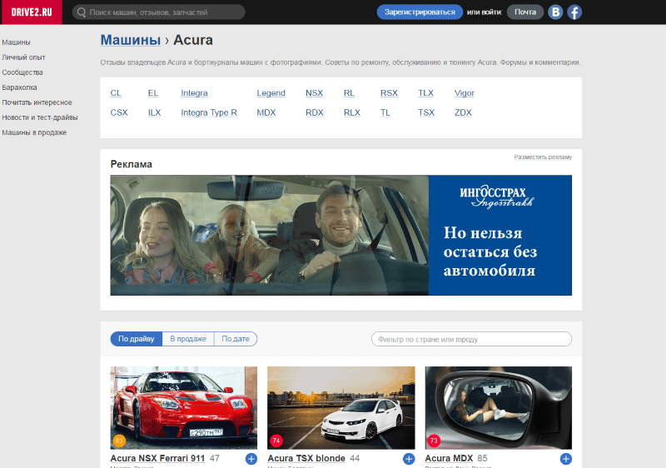This screenshot has width=666, height=468.
Task: Open white Acura TSX photo thumbnail
Action: point(341,408)
